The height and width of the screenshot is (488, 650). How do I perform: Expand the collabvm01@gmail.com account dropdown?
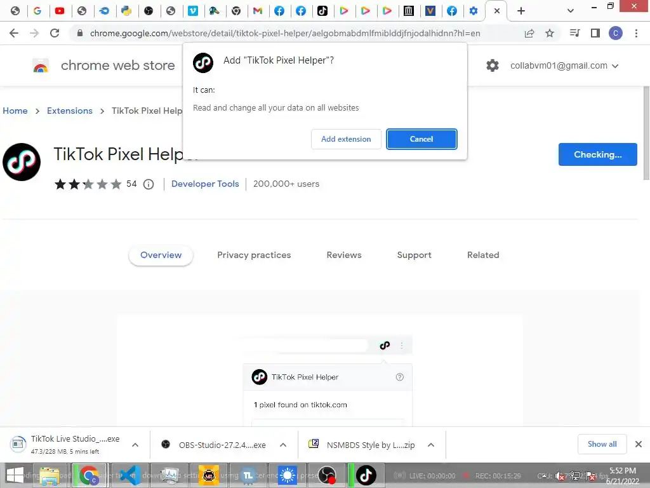(x=564, y=65)
